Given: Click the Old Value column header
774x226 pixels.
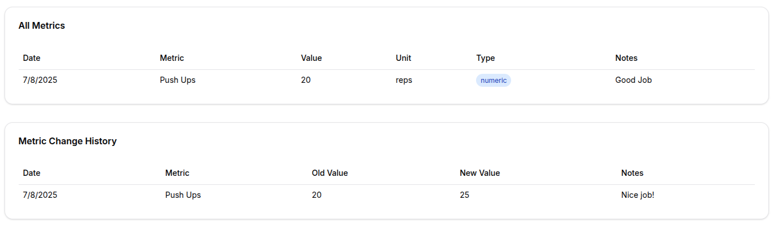Looking at the screenshot, I should tap(330, 173).
